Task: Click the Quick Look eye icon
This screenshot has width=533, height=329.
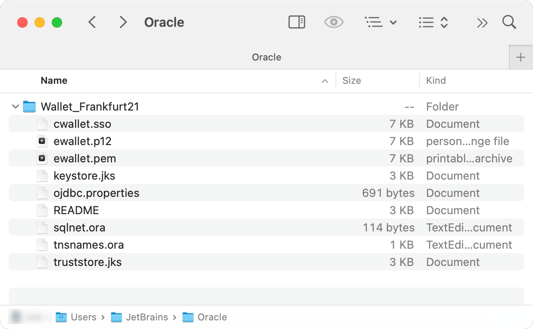Action: click(334, 22)
